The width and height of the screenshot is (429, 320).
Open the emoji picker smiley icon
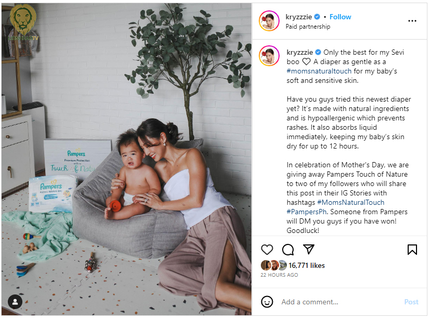[x=267, y=302]
